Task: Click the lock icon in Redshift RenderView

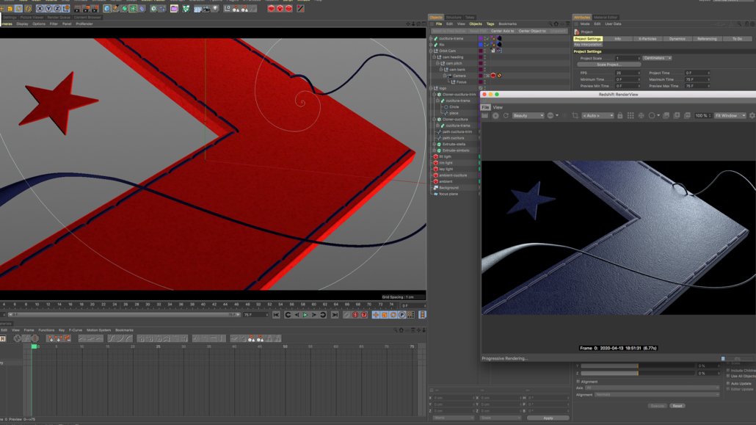Action: (620, 116)
